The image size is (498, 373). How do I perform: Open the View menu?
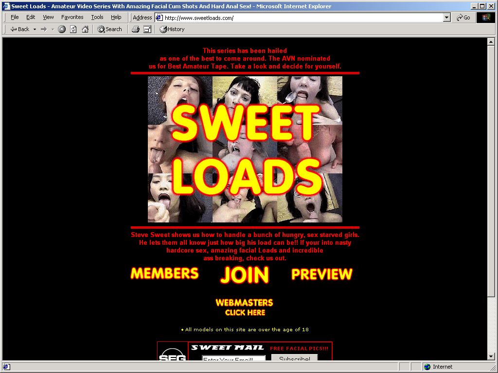pos(48,17)
